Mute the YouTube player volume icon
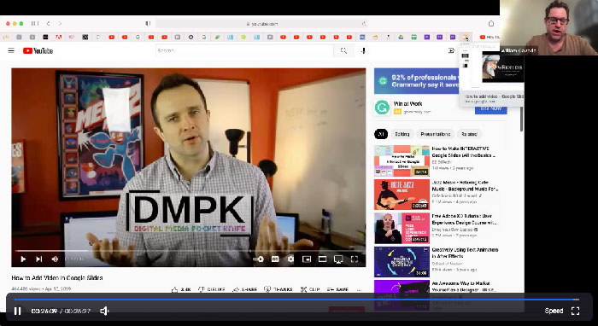The height and width of the screenshot is (326, 598). tap(55, 259)
